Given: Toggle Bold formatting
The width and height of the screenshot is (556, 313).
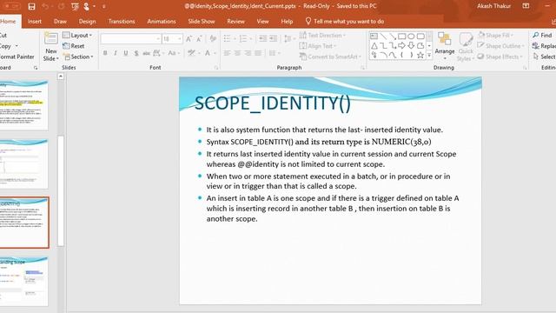Looking at the screenshot, I should coord(105,53).
